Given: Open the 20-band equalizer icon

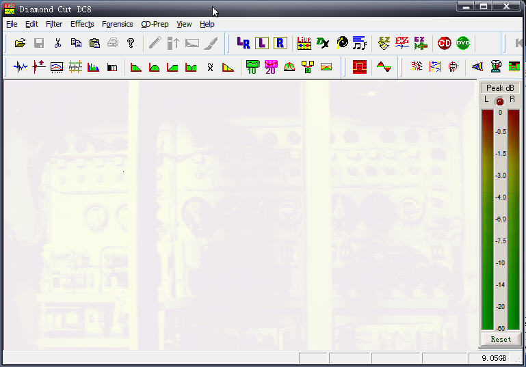Looking at the screenshot, I should point(271,67).
